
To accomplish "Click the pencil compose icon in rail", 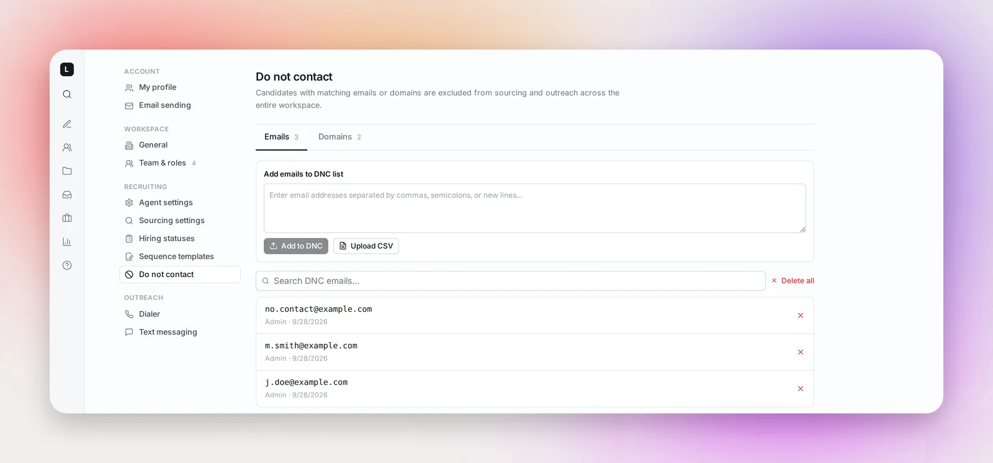I will point(67,124).
